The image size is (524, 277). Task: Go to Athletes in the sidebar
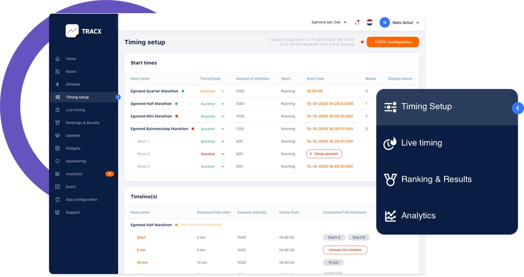point(73,84)
